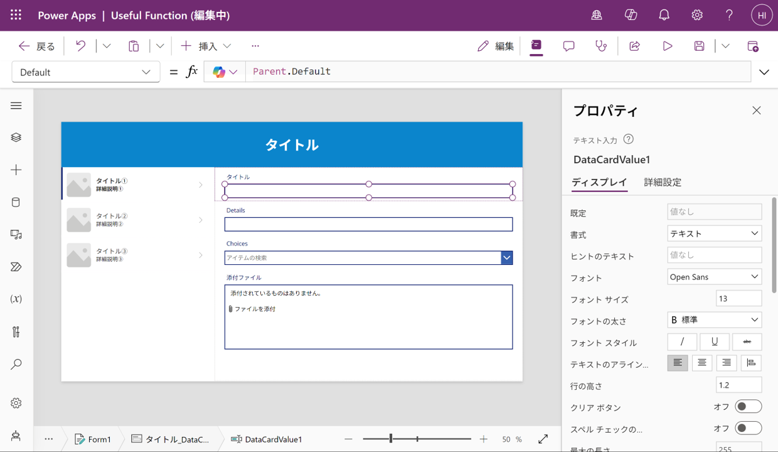Zoom in with the plus button
The width and height of the screenshot is (778, 452).
[x=484, y=439]
